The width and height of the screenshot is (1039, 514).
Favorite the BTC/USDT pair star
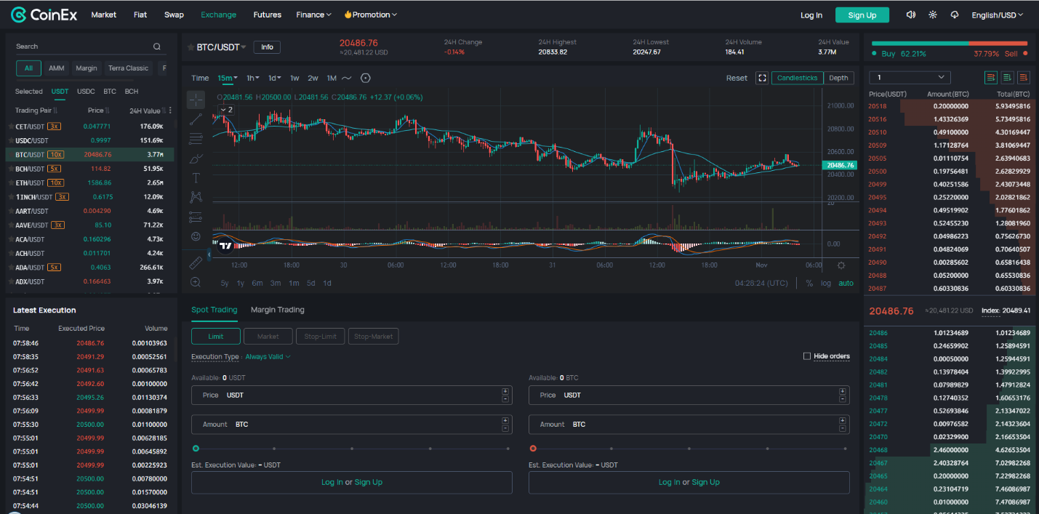pyautogui.click(x=191, y=47)
